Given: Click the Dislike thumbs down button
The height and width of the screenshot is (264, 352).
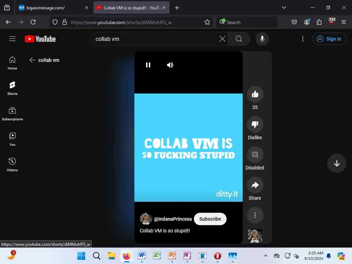Looking at the screenshot, I should point(255,124).
